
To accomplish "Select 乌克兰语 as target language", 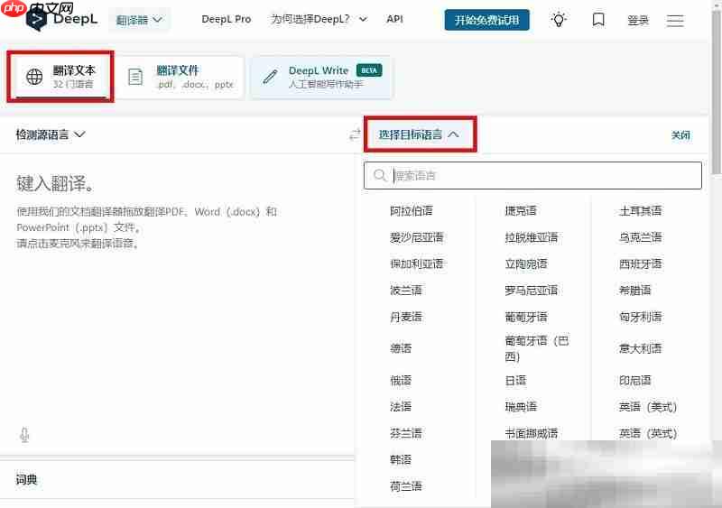I will point(641,237).
